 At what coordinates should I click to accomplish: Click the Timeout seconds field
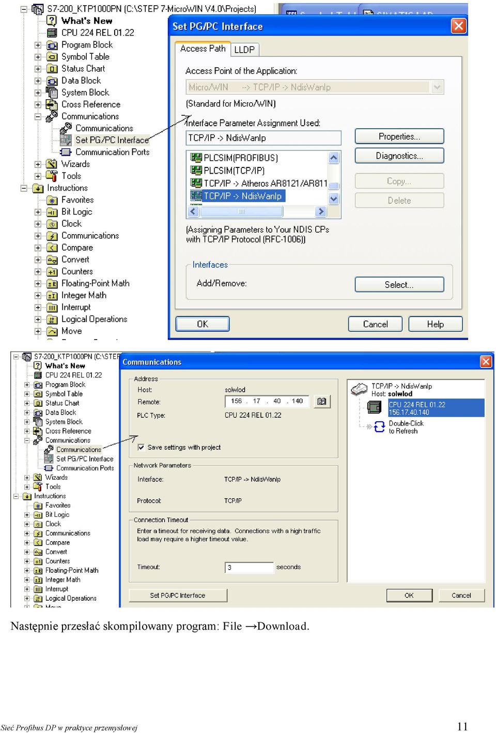[x=249, y=567]
